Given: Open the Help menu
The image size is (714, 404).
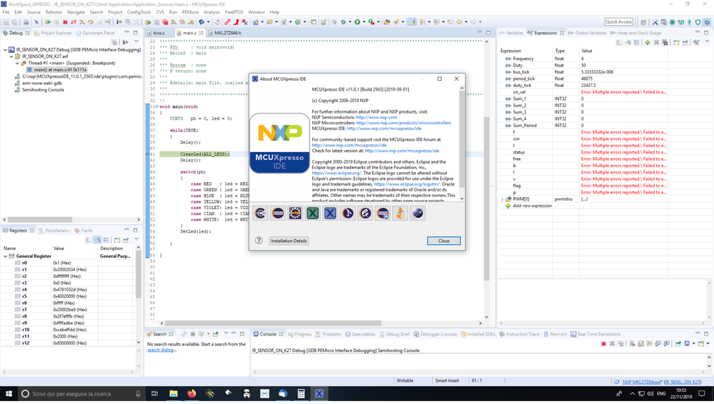Looking at the screenshot, I should [x=274, y=12].
